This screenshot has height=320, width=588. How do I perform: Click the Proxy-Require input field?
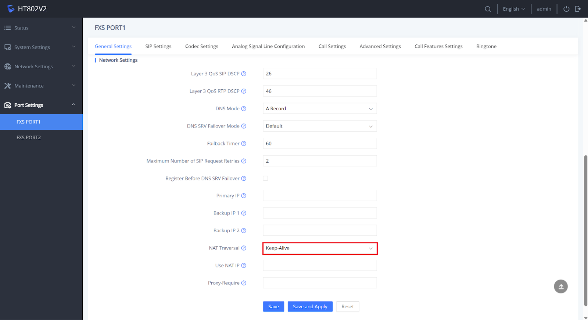(x=320, y=283)
